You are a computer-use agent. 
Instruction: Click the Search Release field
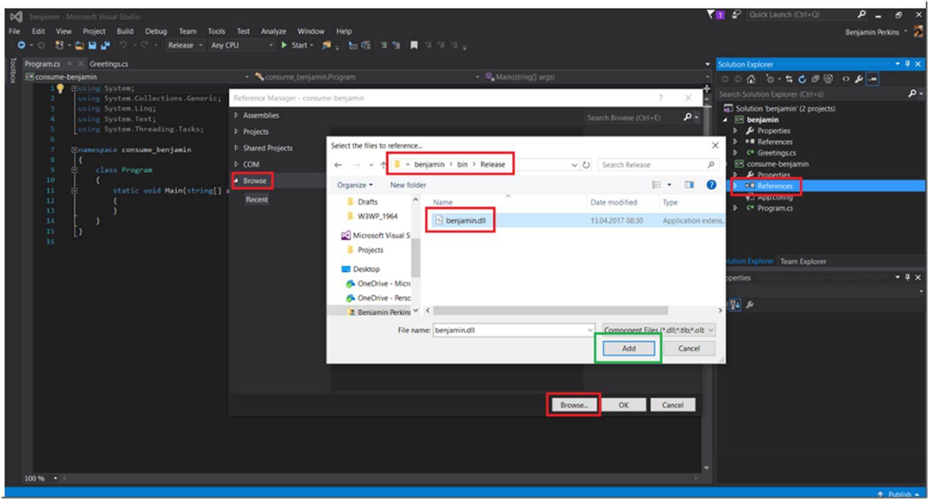point(657,164)
